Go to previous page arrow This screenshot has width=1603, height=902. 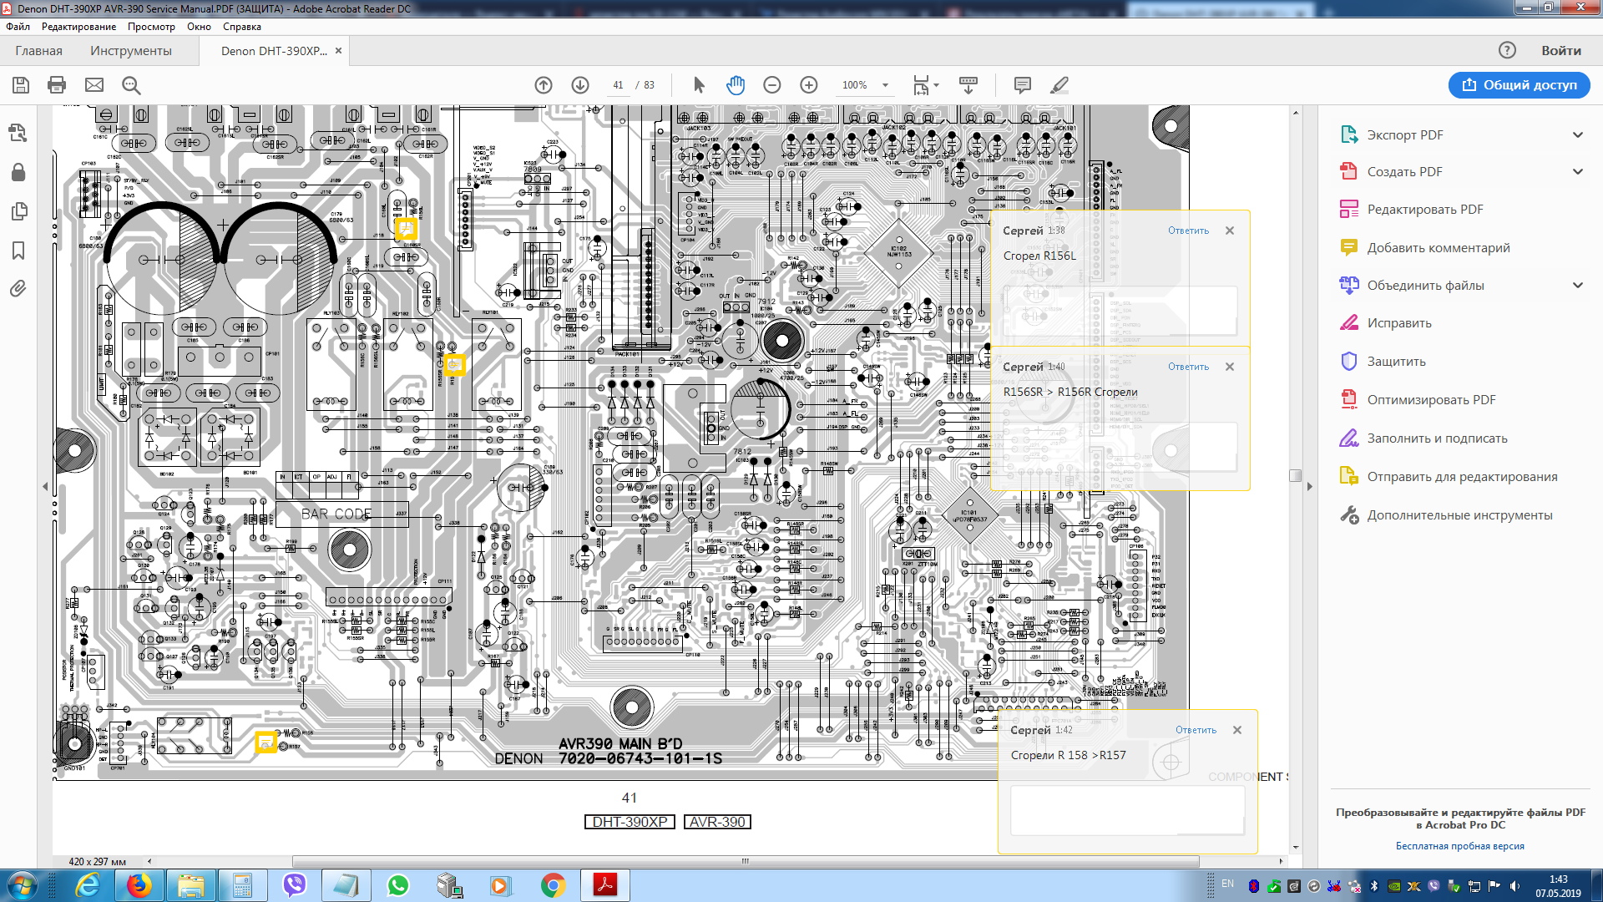coord(544,85)
